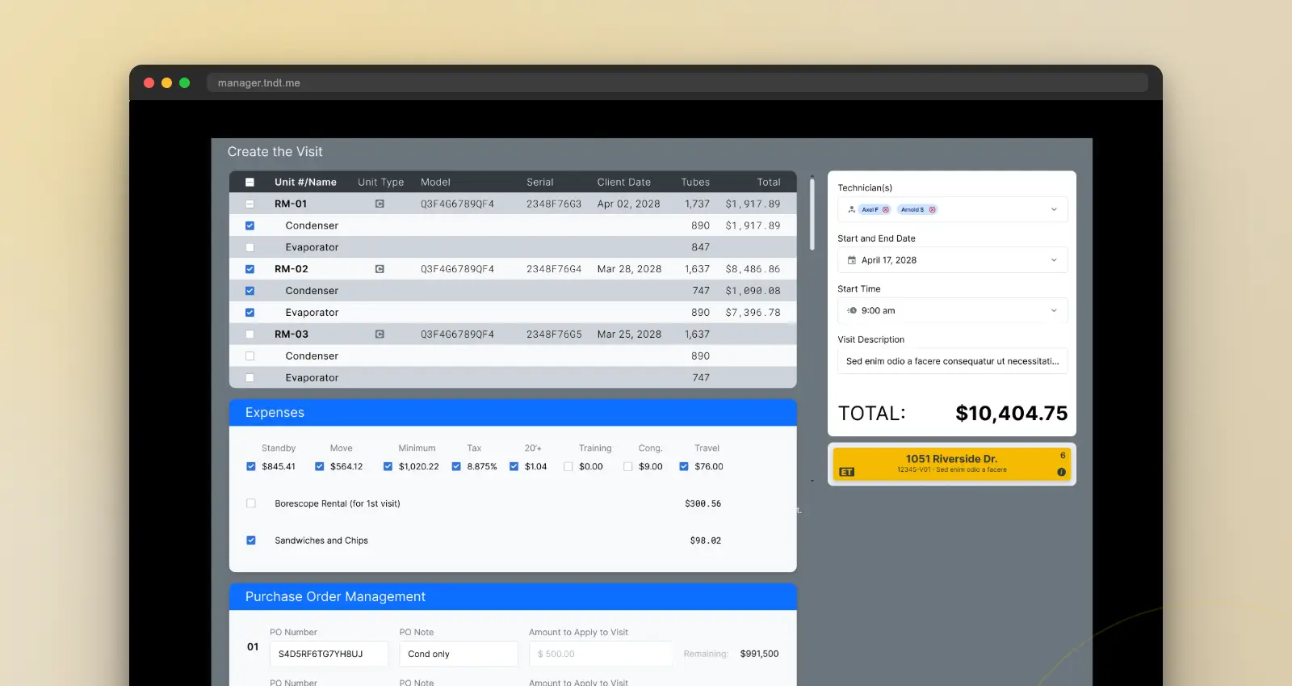
Task: Sort by the Client Date column header
Action: click(x=624, y=182)
